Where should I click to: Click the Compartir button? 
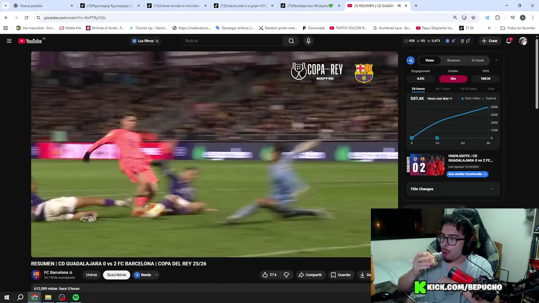coord(310,275)
